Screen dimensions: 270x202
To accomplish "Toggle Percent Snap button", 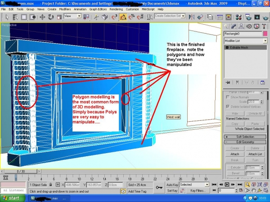I will pyautogui.click(x=131, y=17).
